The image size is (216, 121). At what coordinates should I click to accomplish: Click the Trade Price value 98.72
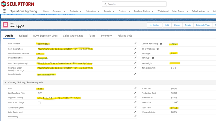(174, 108)
